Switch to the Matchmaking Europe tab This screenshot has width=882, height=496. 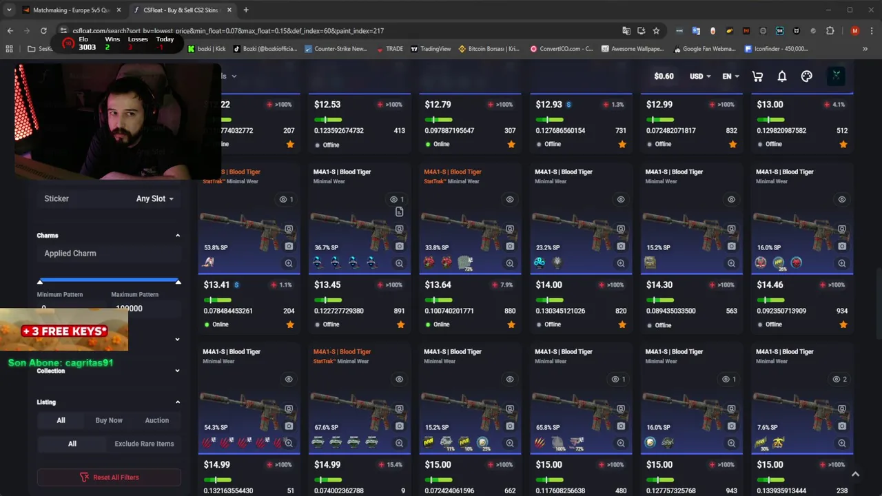(72, 10)
